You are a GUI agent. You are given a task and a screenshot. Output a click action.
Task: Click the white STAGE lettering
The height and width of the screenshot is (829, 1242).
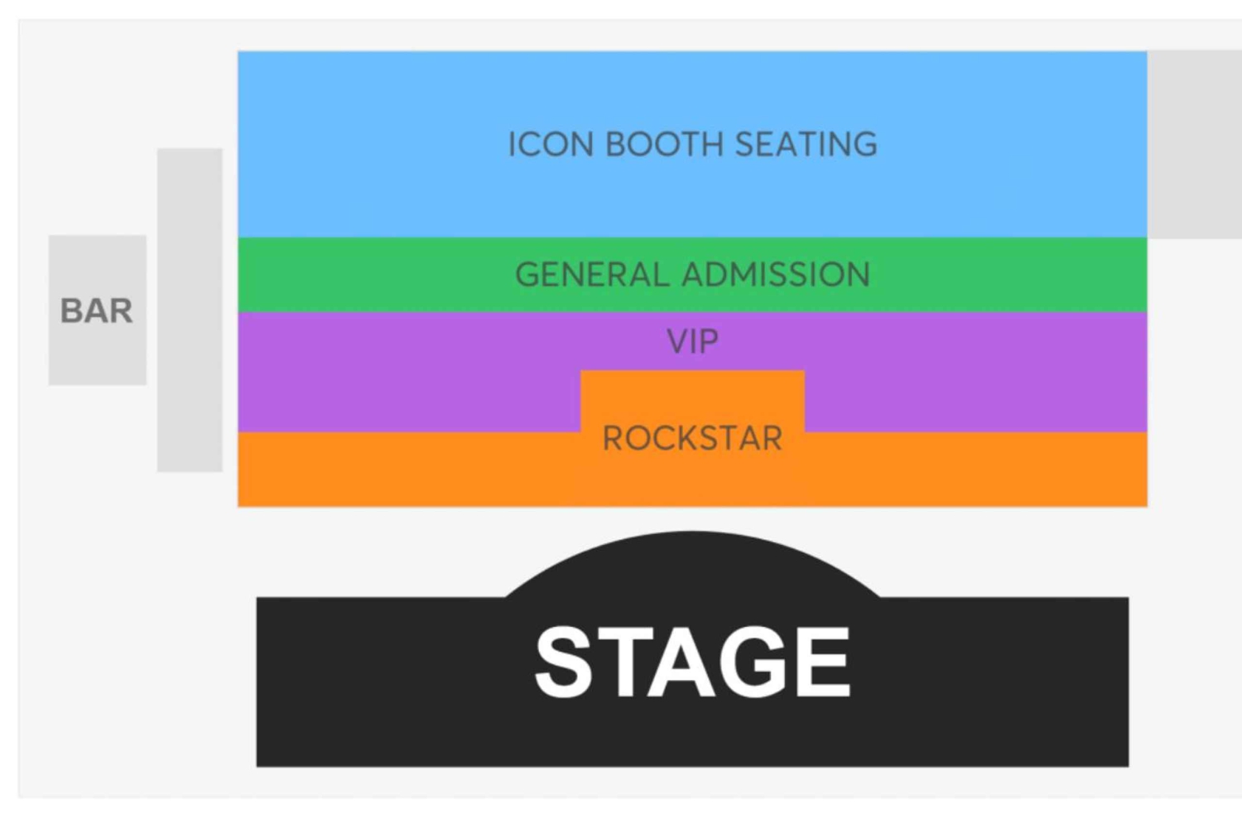coord(692,662)
